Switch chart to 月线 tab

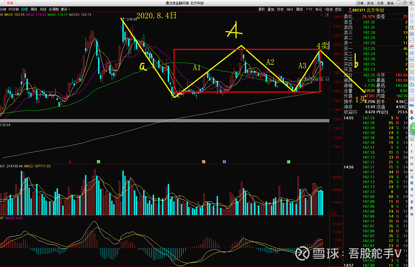pos(43,9)
